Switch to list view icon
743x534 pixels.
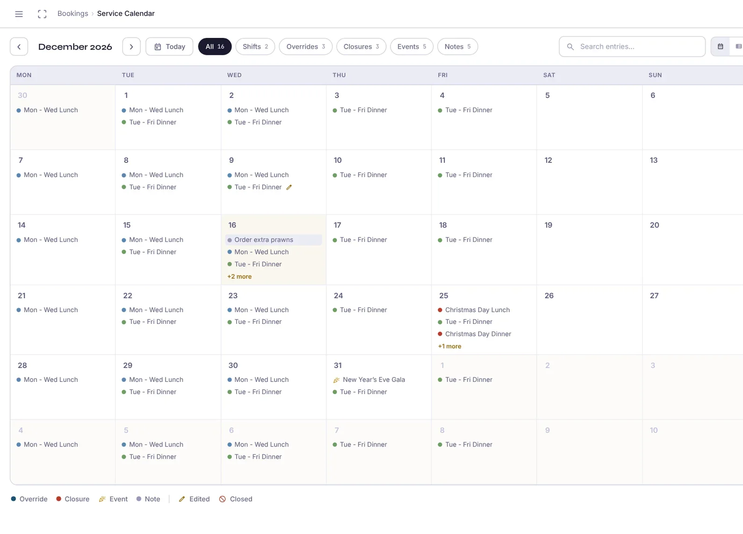738,47
